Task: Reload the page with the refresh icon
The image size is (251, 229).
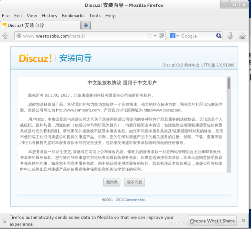Action: [161, 36]
